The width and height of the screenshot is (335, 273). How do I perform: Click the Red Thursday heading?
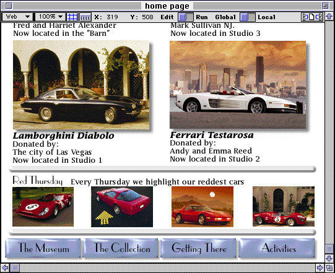[38, 181]
